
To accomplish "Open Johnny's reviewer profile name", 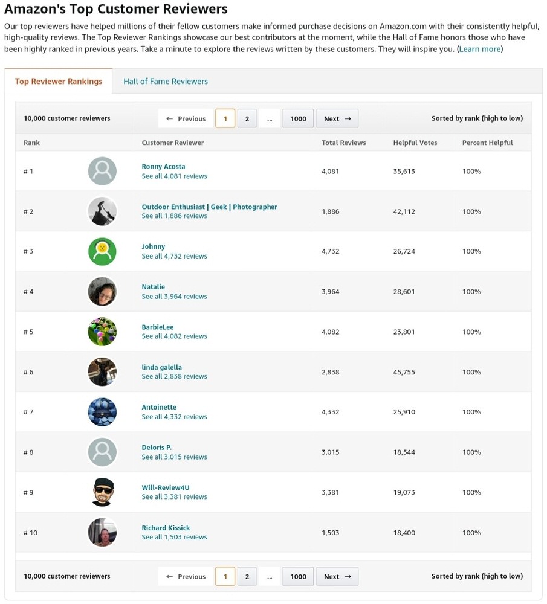I will 154,246.
